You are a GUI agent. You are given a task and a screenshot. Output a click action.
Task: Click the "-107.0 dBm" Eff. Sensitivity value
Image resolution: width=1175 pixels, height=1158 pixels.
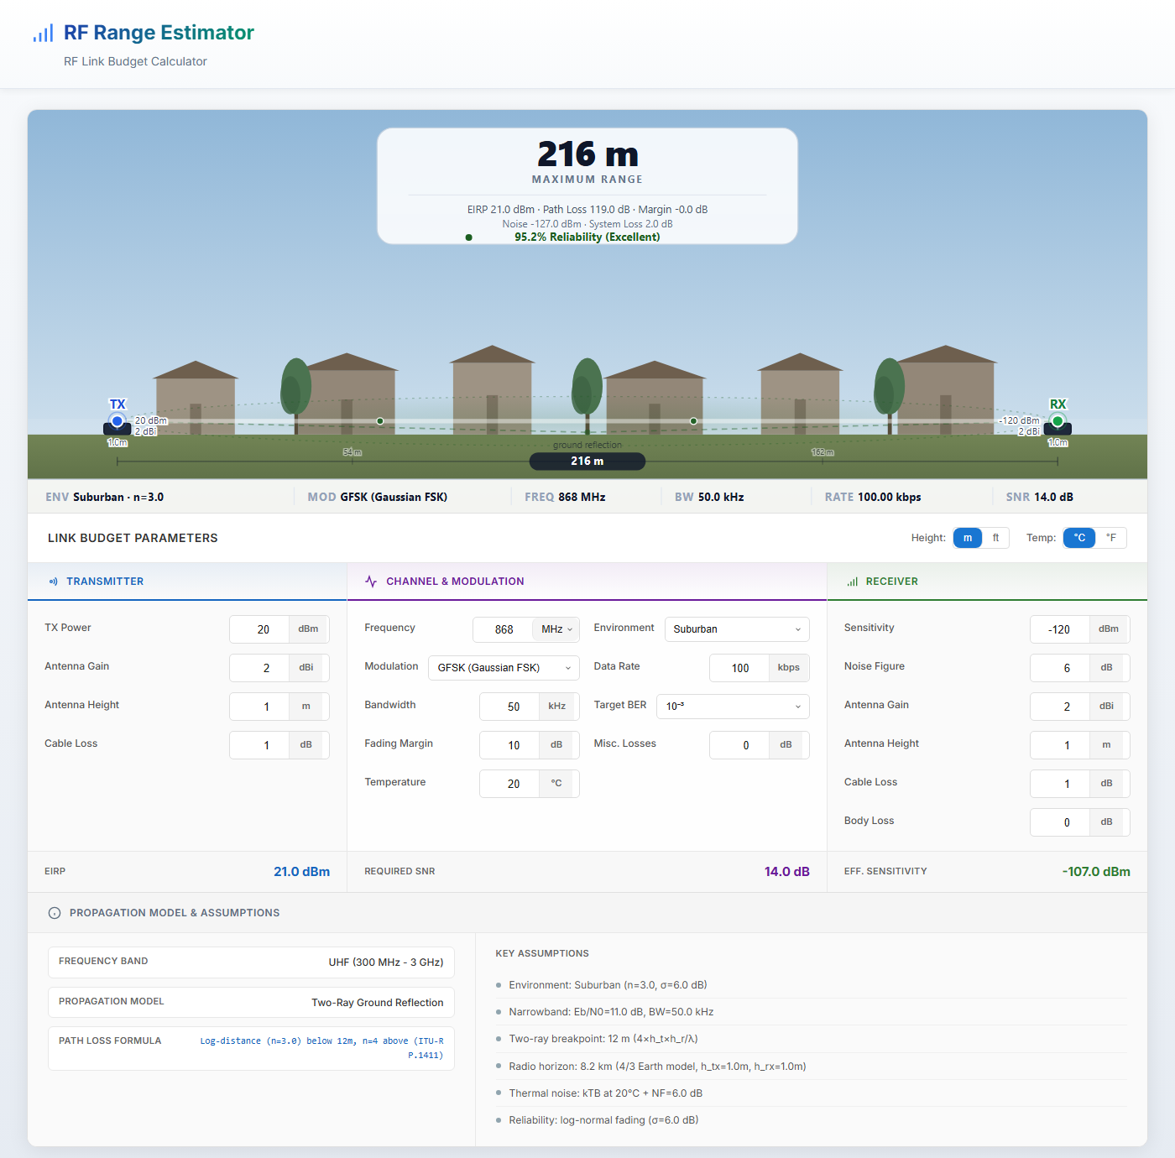point(1096,872)
